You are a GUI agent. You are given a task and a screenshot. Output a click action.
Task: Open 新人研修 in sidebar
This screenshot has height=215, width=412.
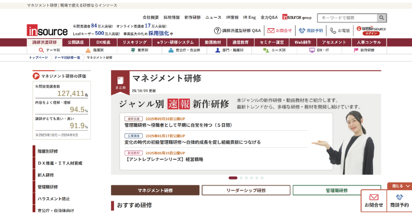(45, 175)
